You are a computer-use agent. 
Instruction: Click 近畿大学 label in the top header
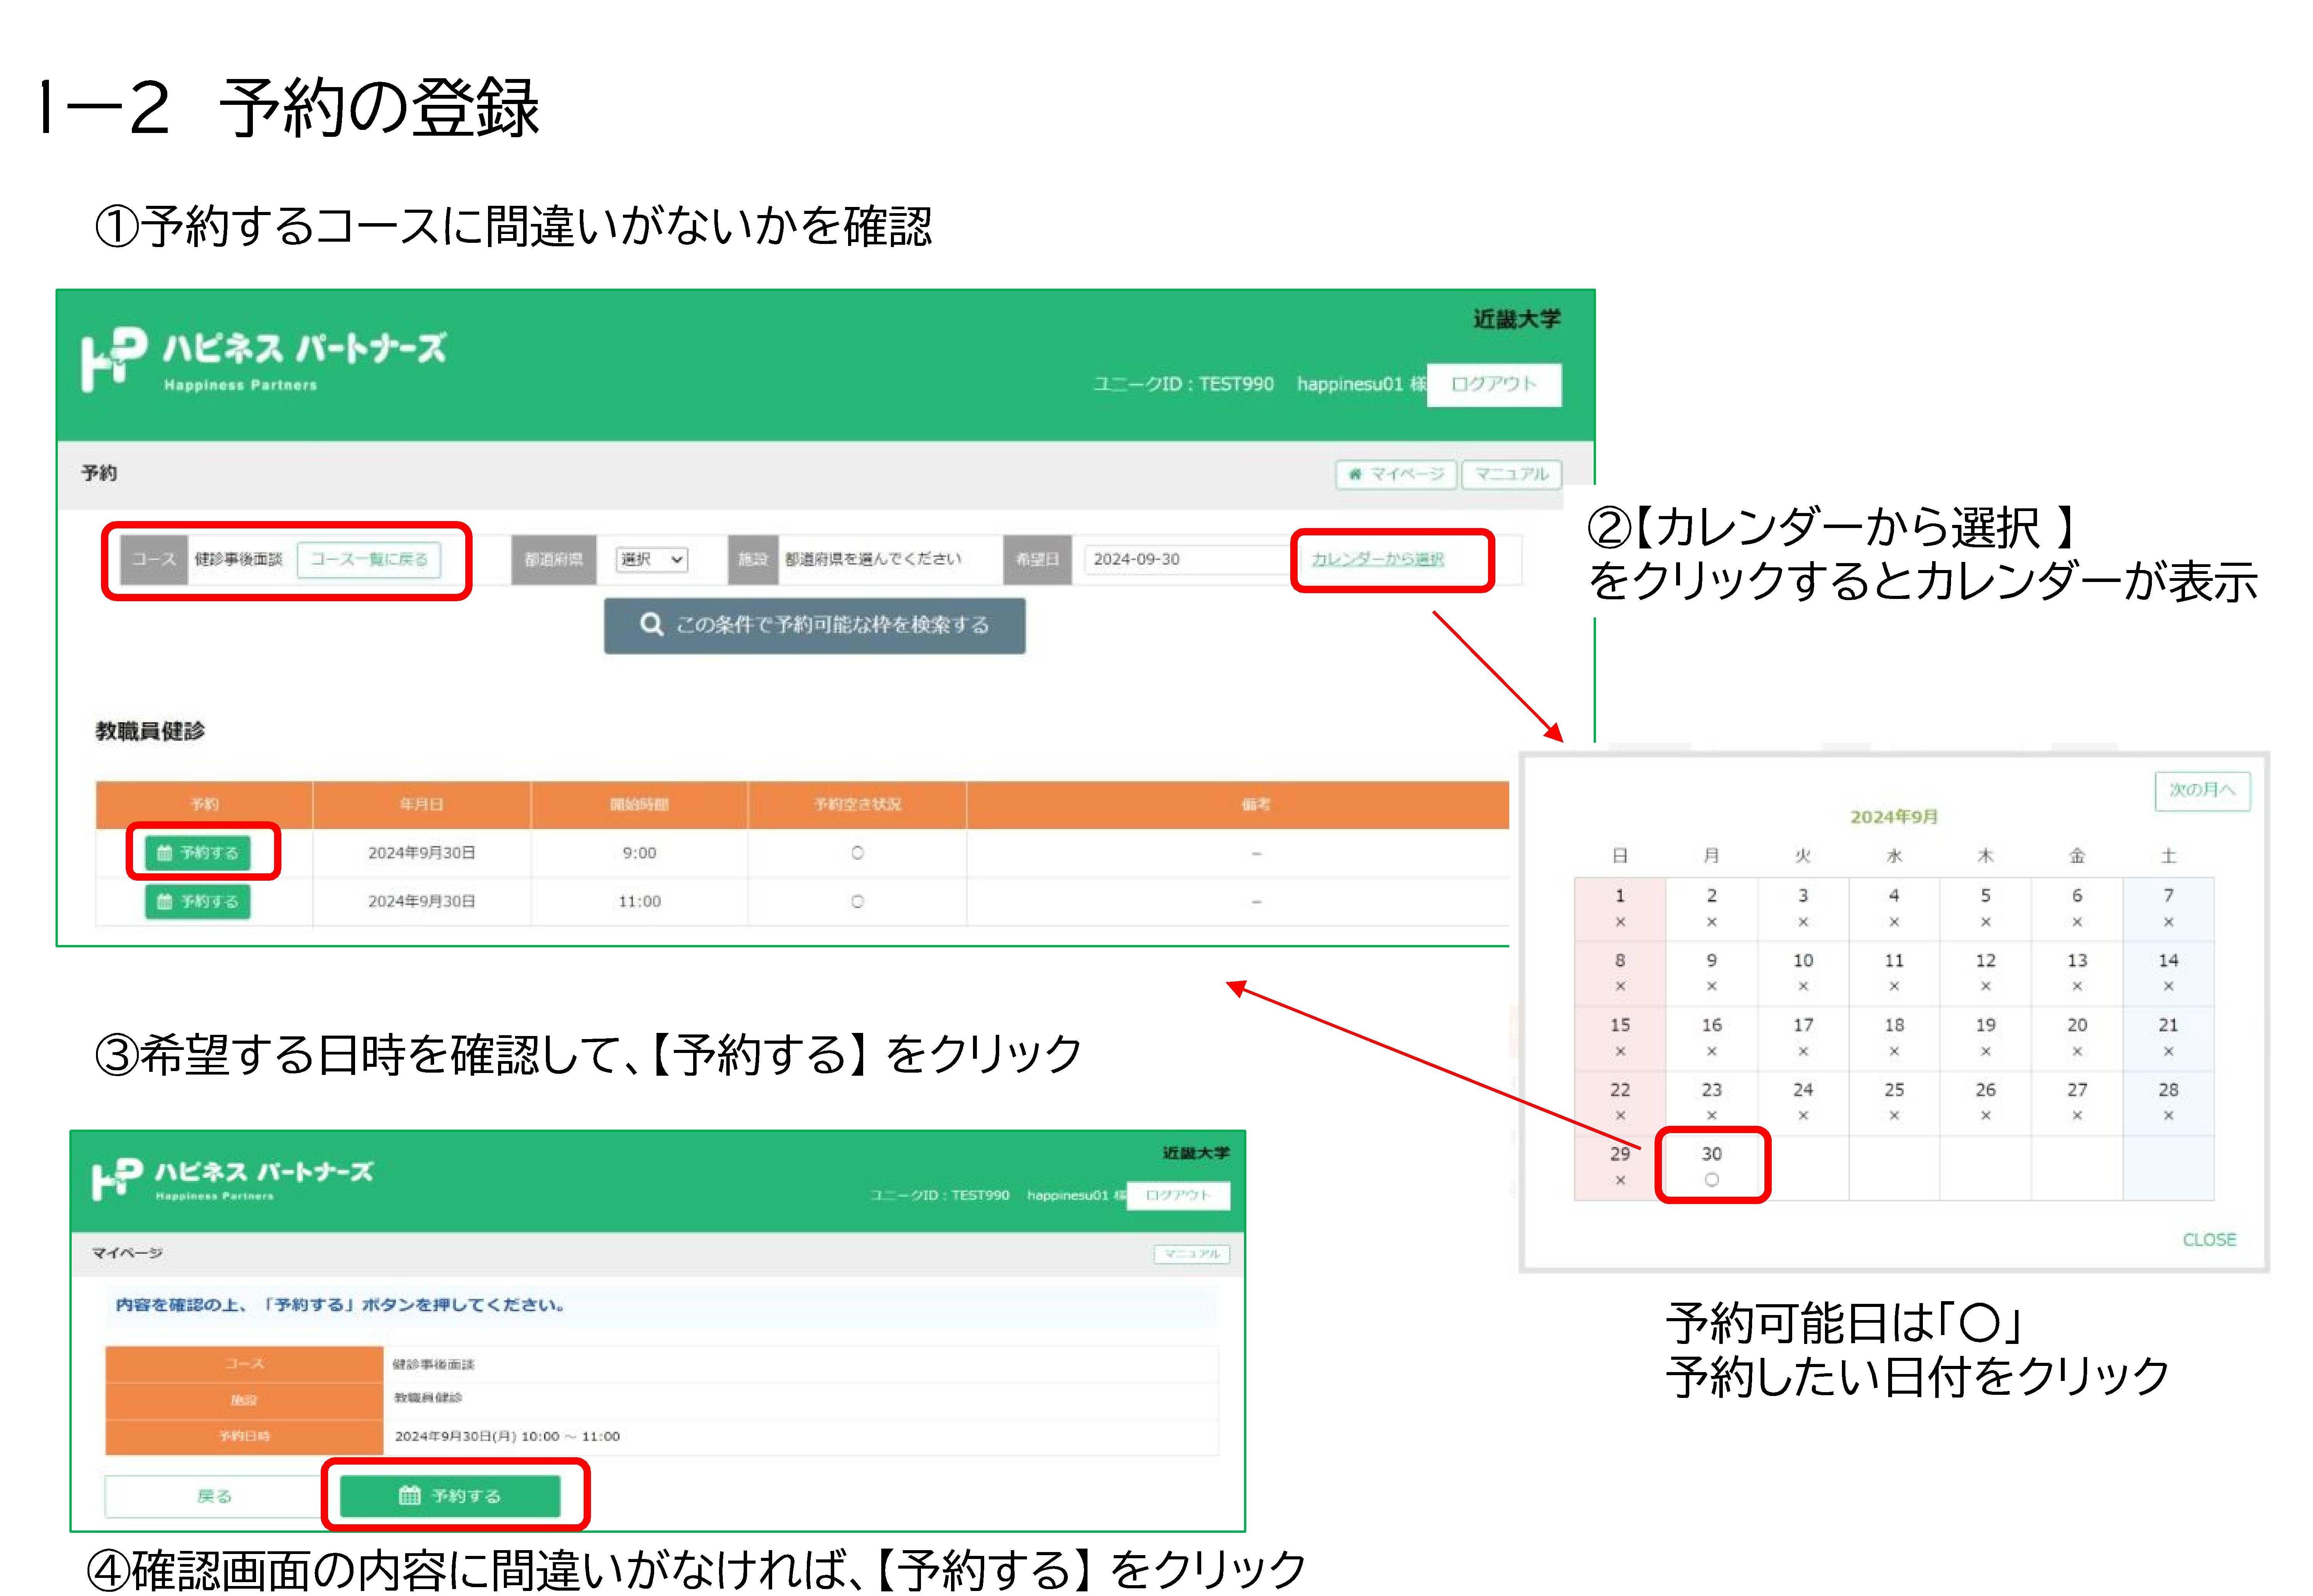tap(1516, 320)
